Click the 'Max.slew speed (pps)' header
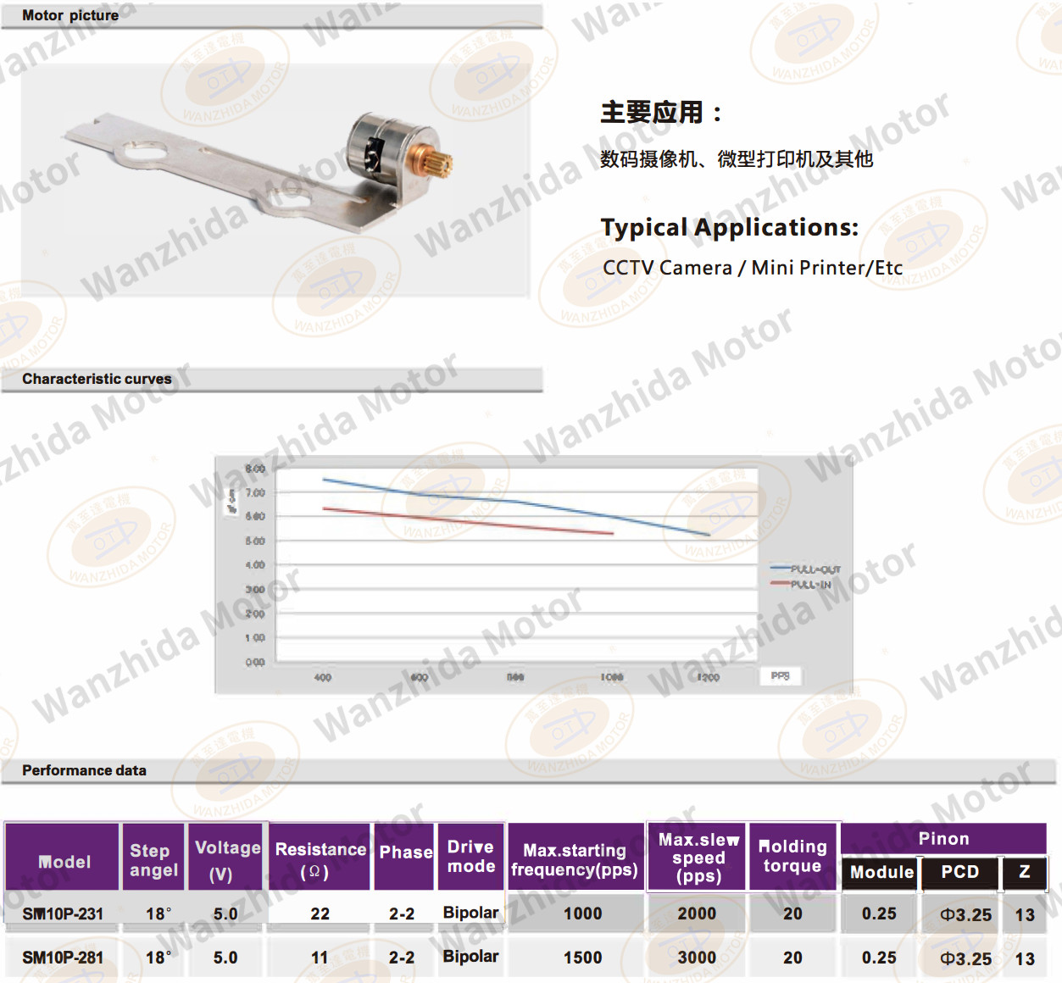 tap(698, 858)
